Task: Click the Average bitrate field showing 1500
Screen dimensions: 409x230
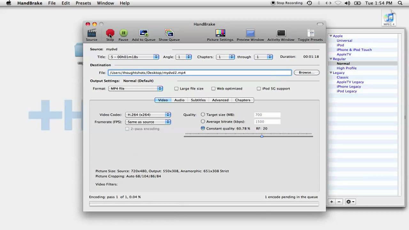Action: click(x=267, y=122)
